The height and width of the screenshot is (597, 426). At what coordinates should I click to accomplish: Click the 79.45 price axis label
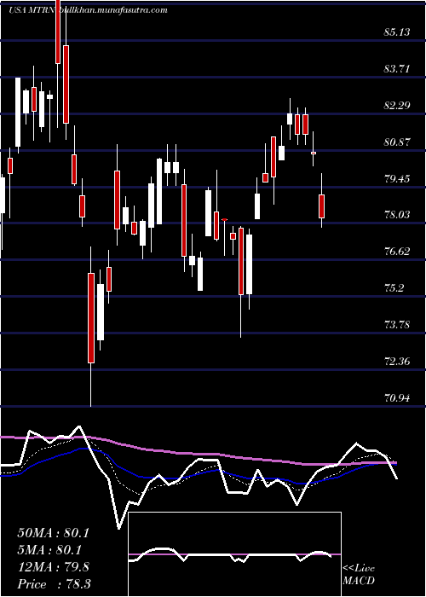397,179
